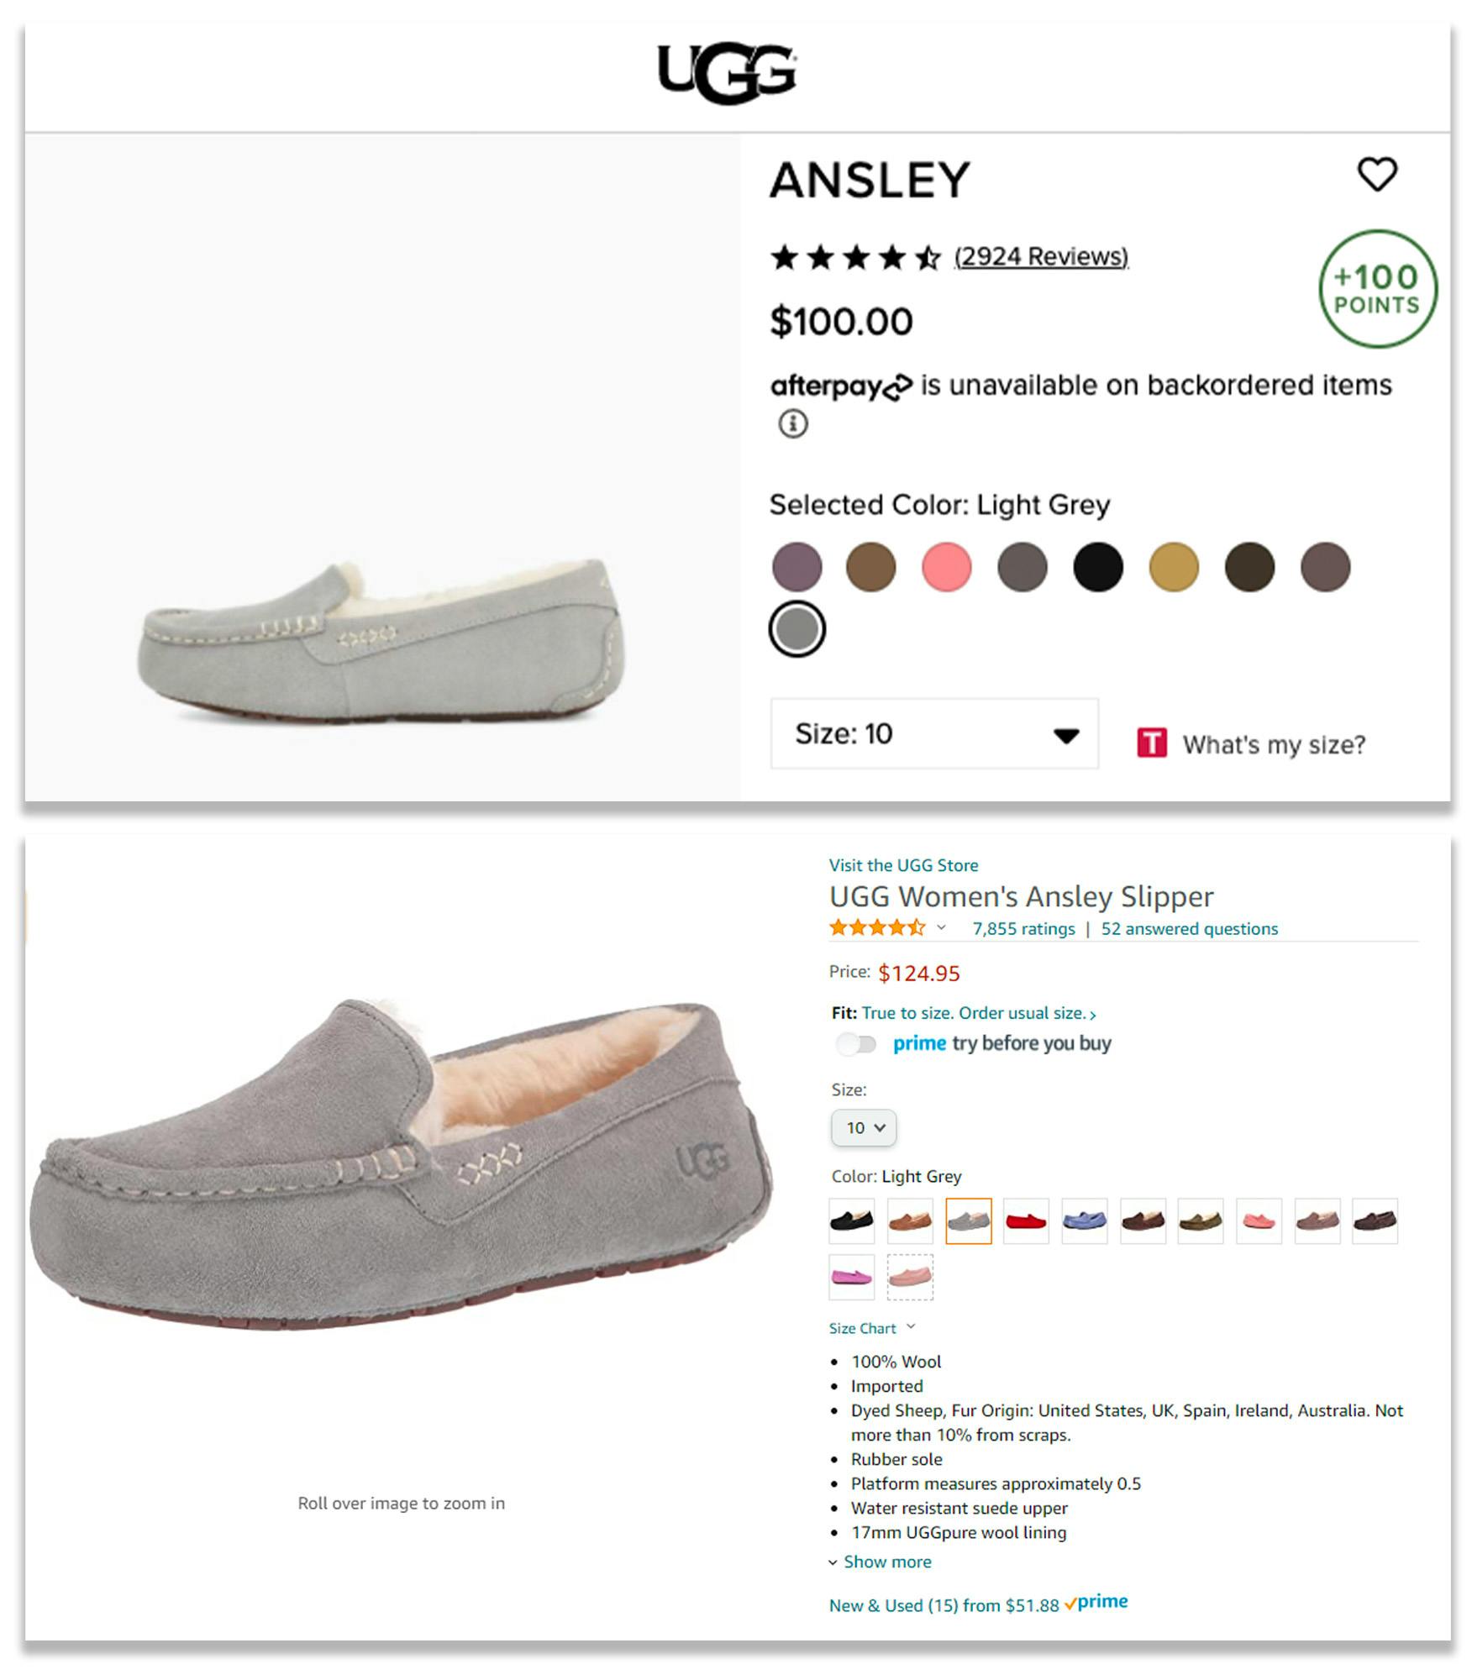Pick the pink color swatch on UGG
This screenshot has height=1680, width=1472.
[x=946, y=567]
